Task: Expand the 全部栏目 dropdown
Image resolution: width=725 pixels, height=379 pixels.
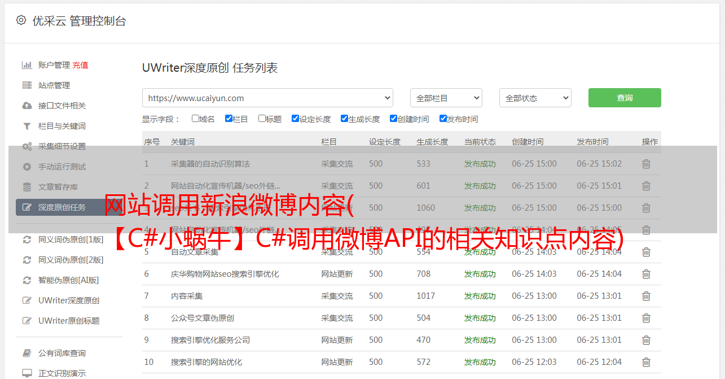Action: coord(446,98)
